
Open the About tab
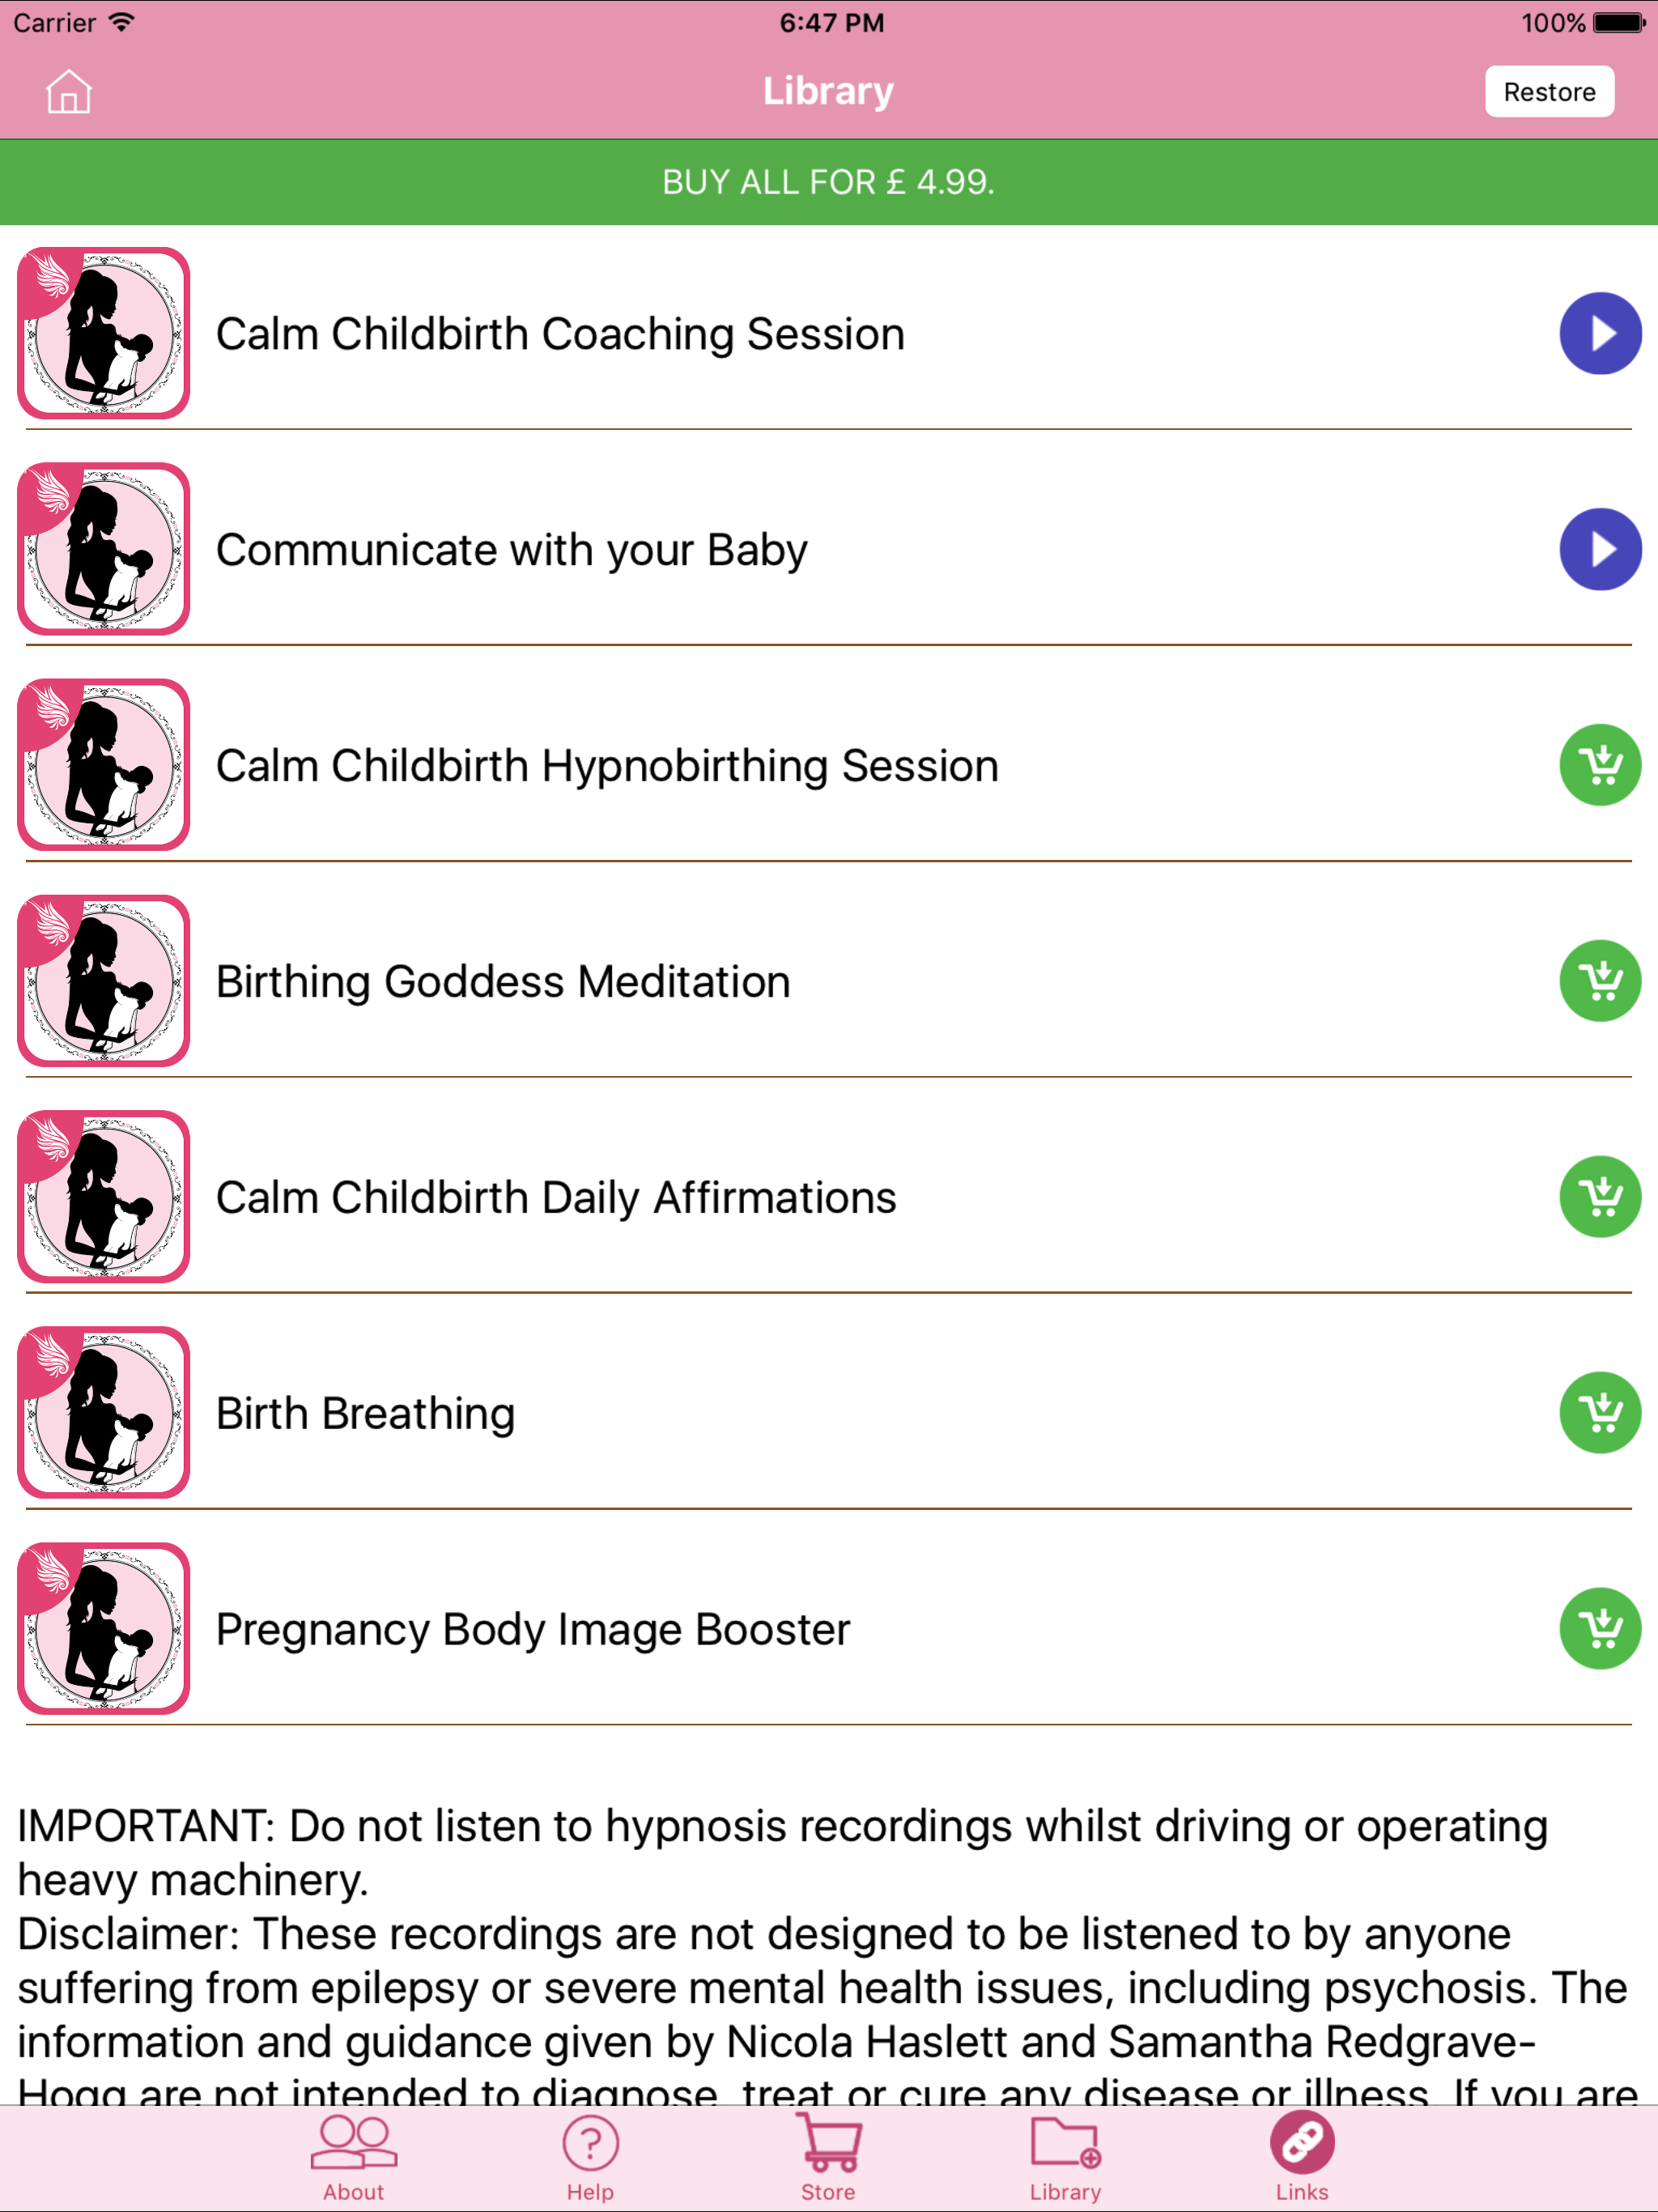pos(354,2158)
